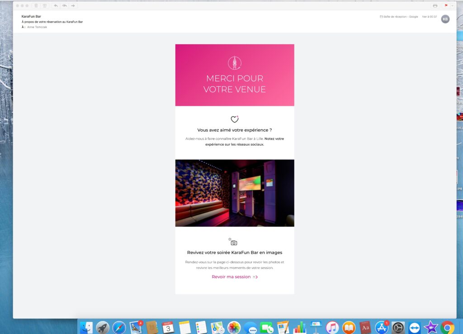Screen dimensions: 463x334
Task: Open the flag color dropdown arrow
Action: 452,6
